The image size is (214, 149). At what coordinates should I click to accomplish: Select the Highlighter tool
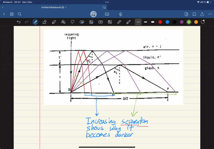[54, 22]
